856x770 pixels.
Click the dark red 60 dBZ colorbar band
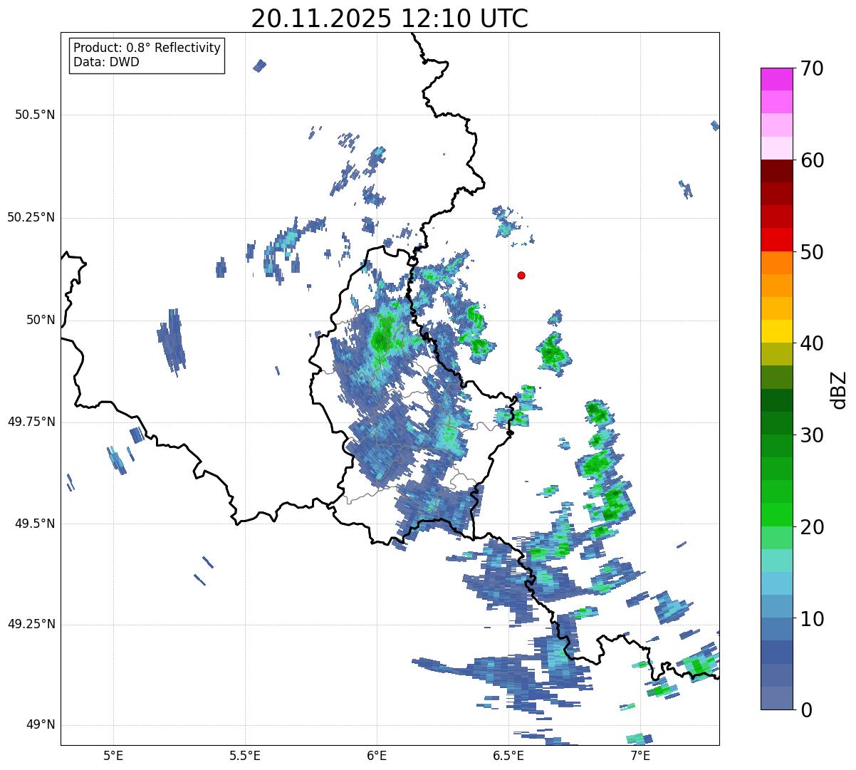776,171
